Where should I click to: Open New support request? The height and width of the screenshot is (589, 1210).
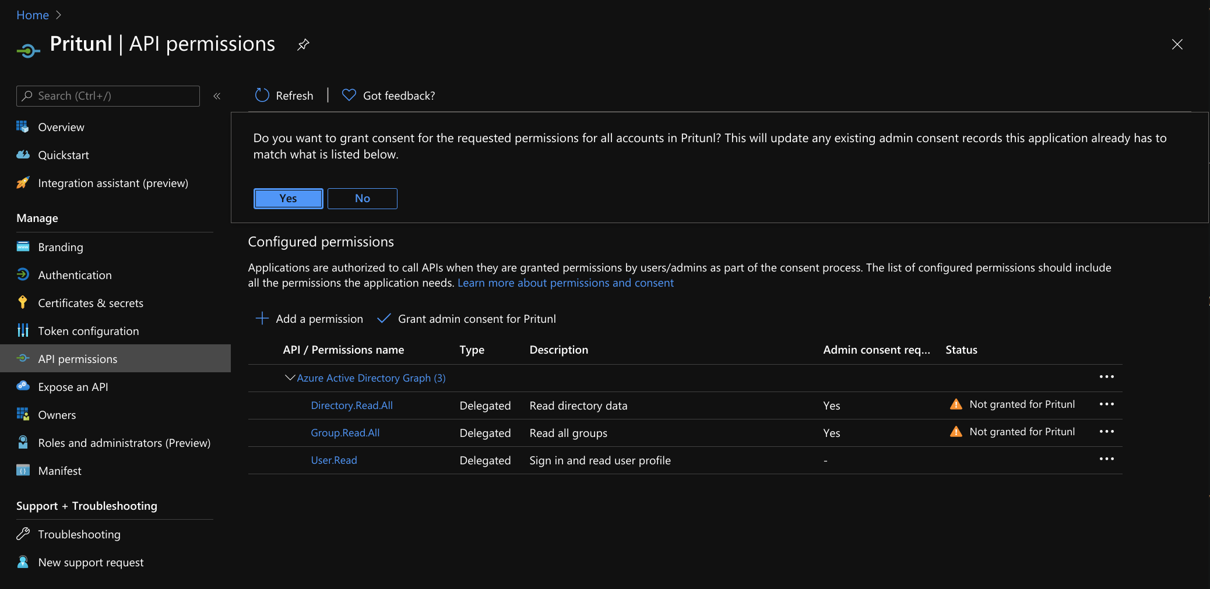(91, 562)
